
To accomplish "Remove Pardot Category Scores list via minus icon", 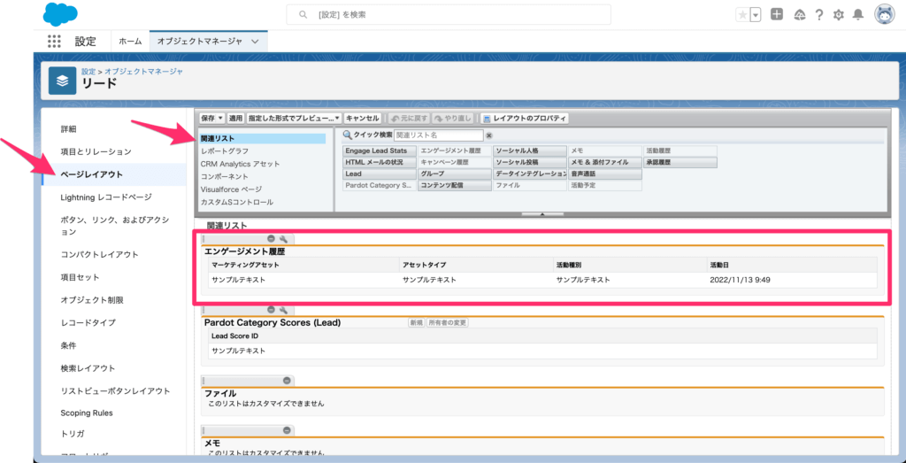I will point(271,310).
